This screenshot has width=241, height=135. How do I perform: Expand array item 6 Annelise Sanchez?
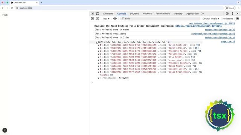click(99, 63)
